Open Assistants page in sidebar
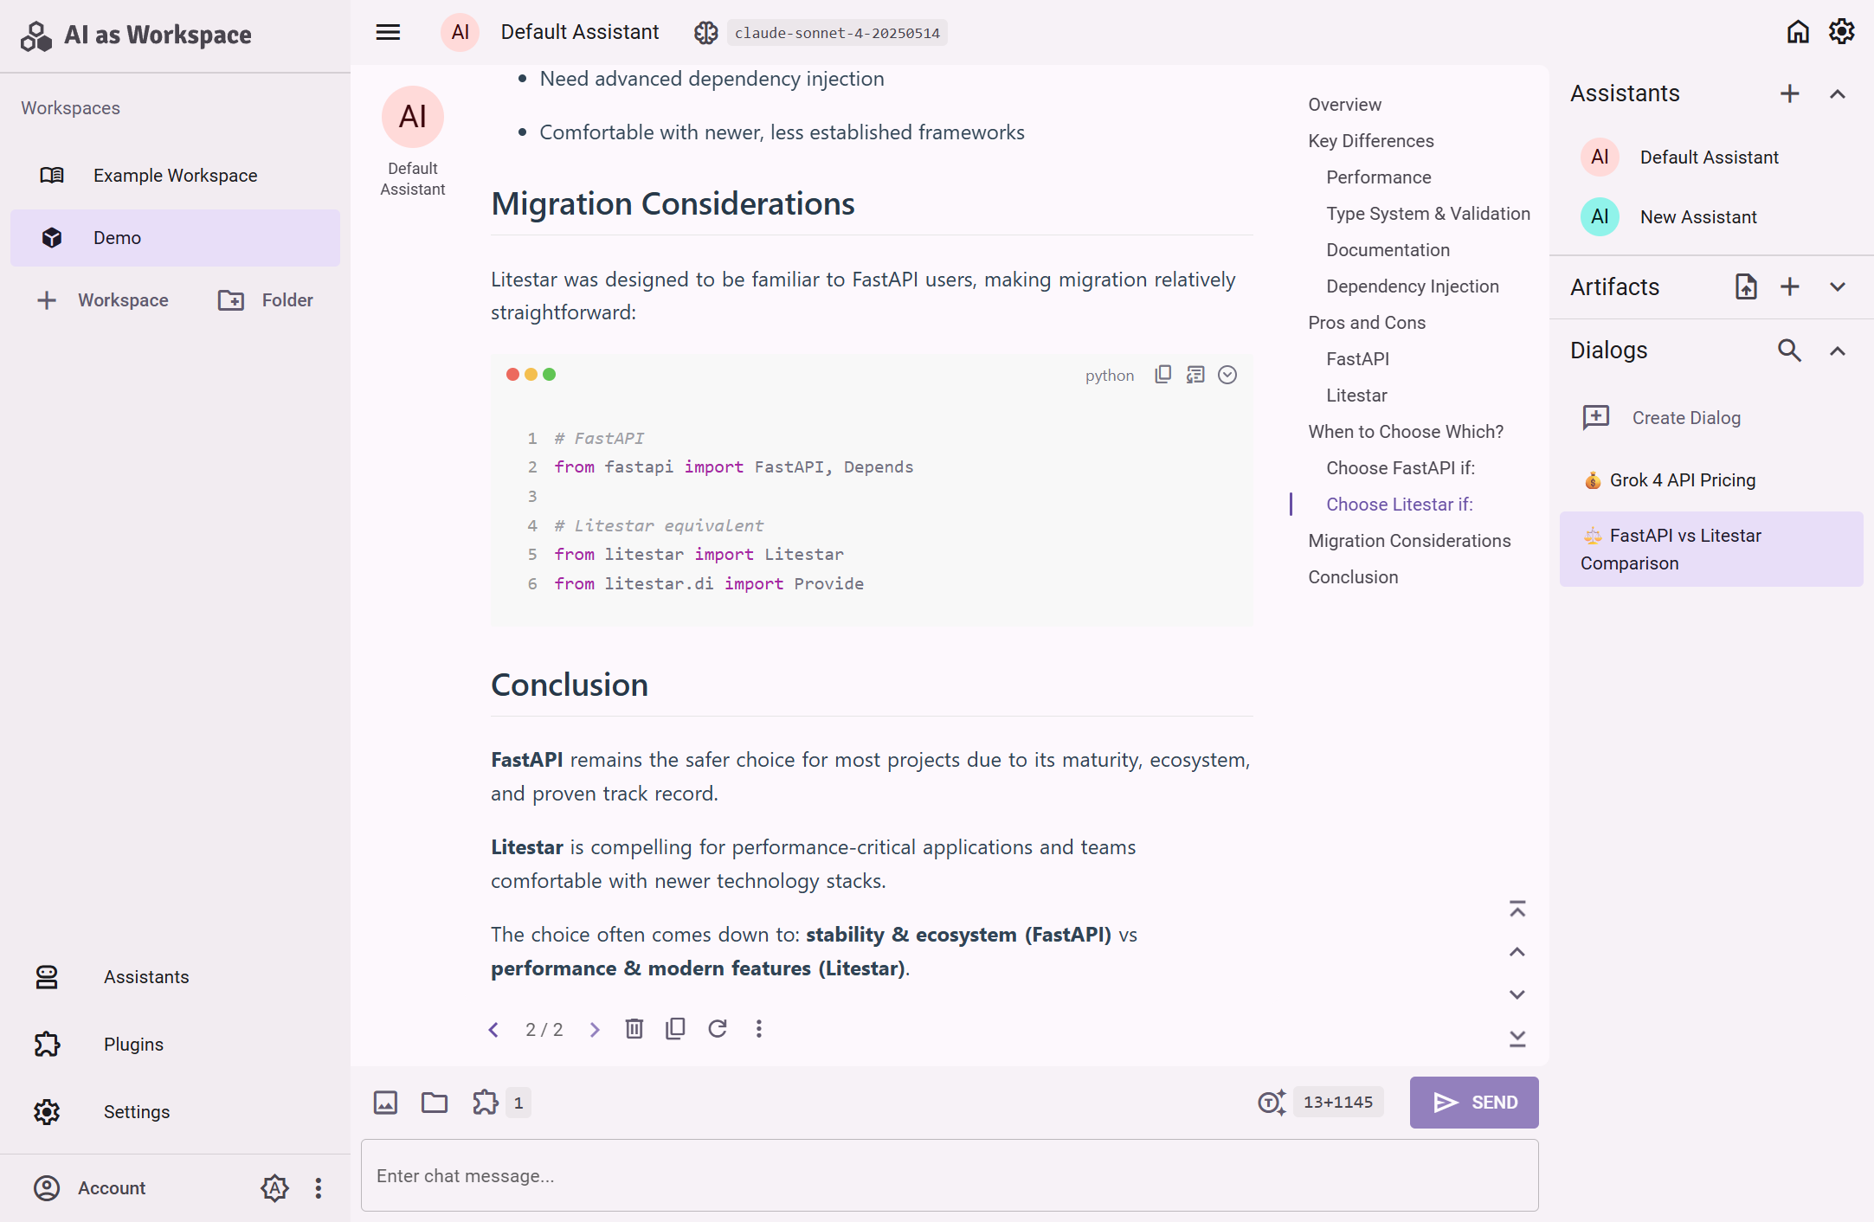Screen dimensions: 1874x1222 [x=175, y=977]
